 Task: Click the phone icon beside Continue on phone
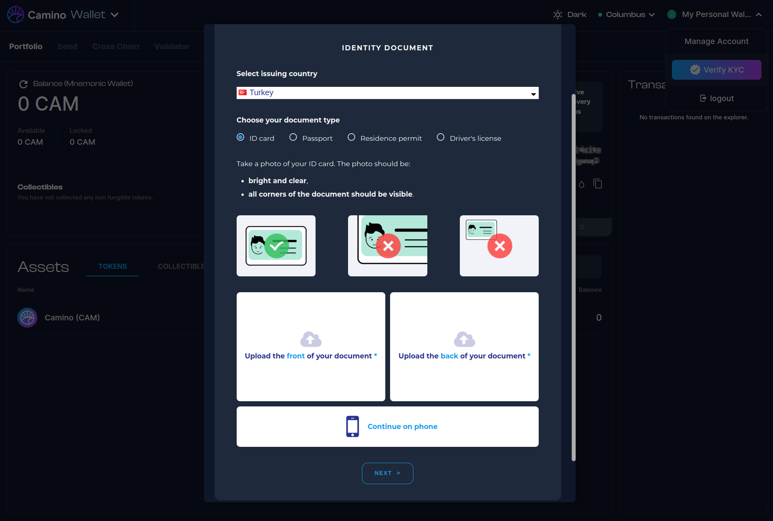coord(352,427)
